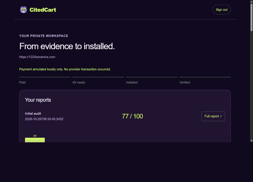
Task: Sign out of the workspace
Action: [x=222, y=10]
